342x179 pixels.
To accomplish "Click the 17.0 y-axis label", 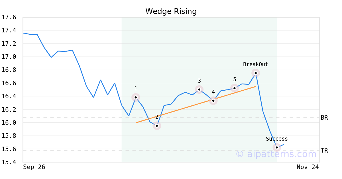I will tap(9, 57).
